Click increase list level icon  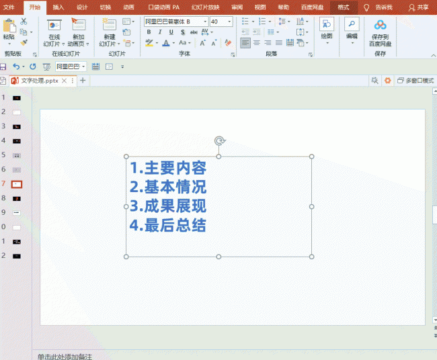pyautogui.click(x=257, y=32)
